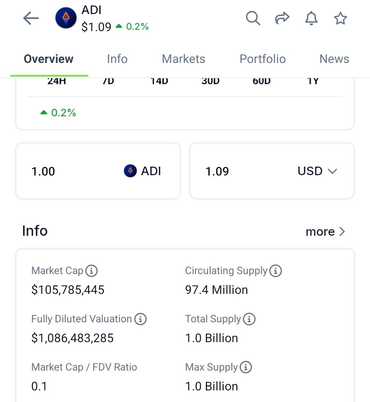
Task: Set a price alert with the bell icon
Action: 311,18
